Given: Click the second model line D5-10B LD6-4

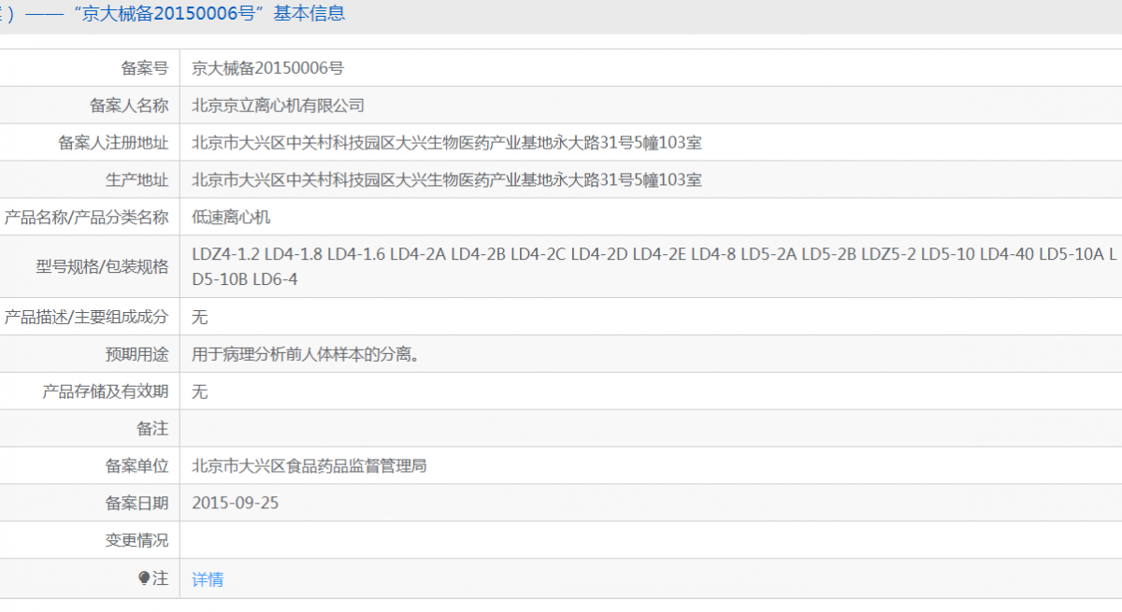Looking at the screenshot, I should (x=245, y=279).
